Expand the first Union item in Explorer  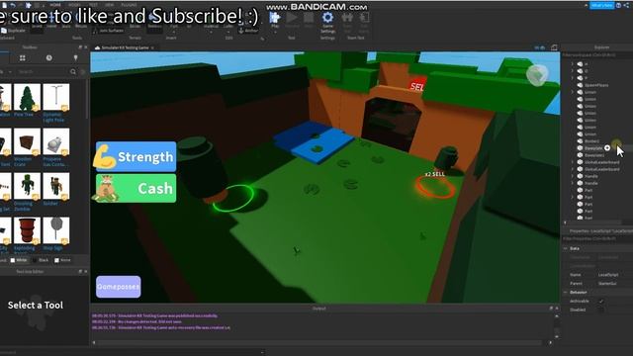point(573,92)
